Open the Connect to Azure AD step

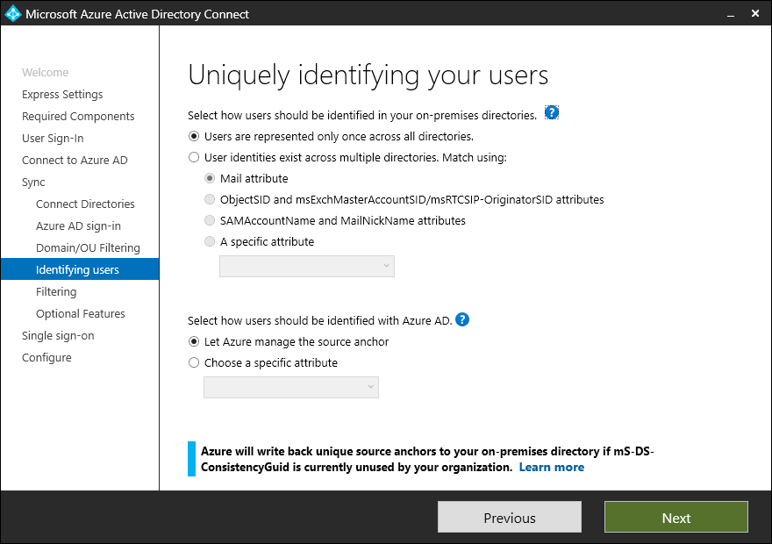click(x=75, y=161)
